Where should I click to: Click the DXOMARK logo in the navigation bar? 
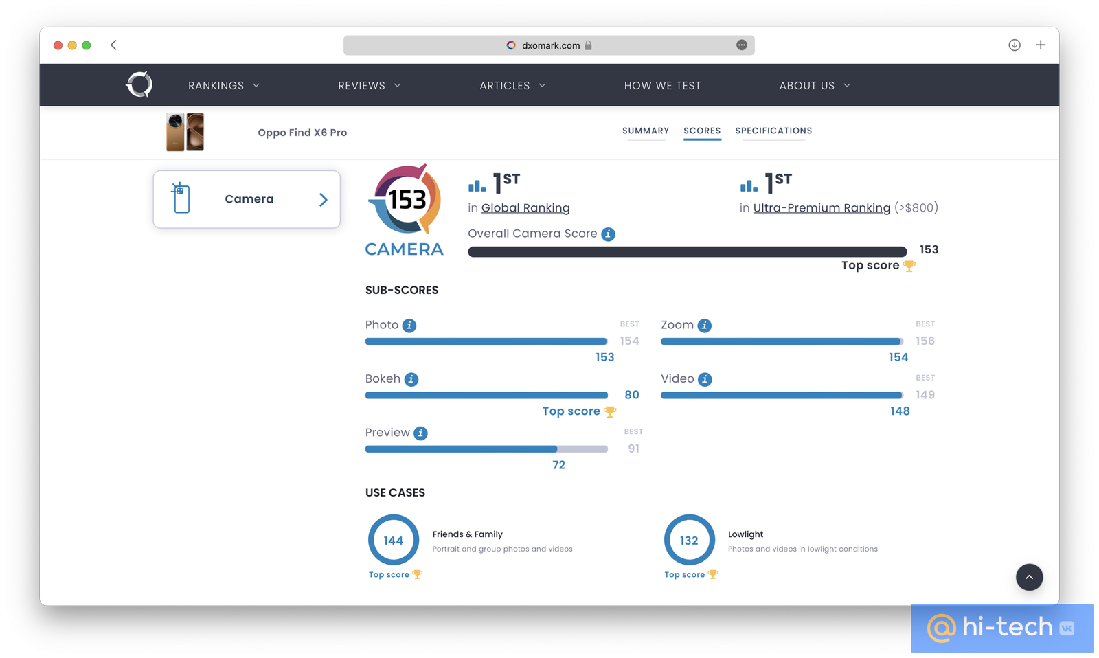coord(139,84)
